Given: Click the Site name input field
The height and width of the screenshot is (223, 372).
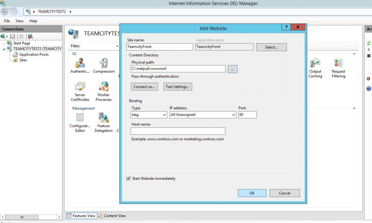Looking at the screenshot, I should click(160, 47).
